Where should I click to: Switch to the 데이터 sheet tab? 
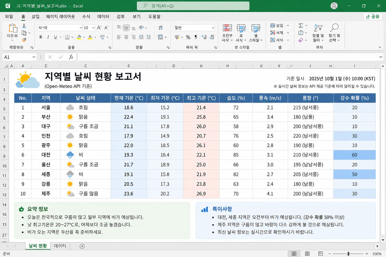coord(60,246)
